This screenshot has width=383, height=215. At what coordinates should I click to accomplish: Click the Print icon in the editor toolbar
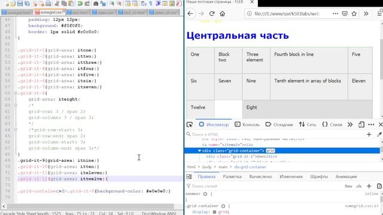pyautogui.click(x=48, y=4)
